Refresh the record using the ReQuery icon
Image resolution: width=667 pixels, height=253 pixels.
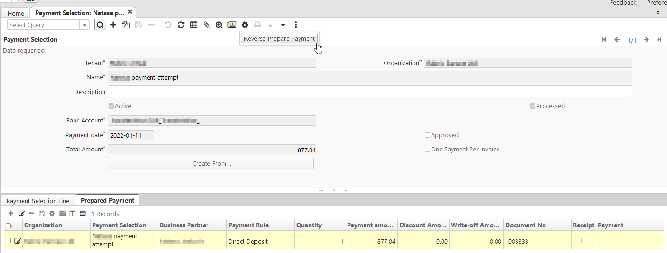tap(181, 25)
